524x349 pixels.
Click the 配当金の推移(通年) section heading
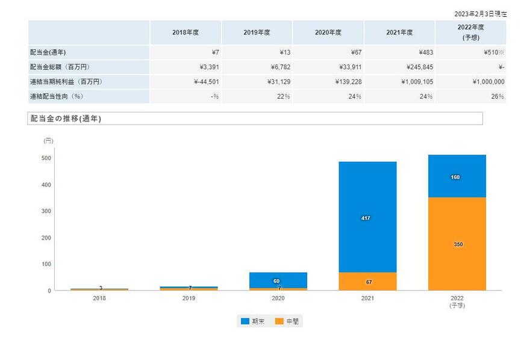[x=66, y=119]
